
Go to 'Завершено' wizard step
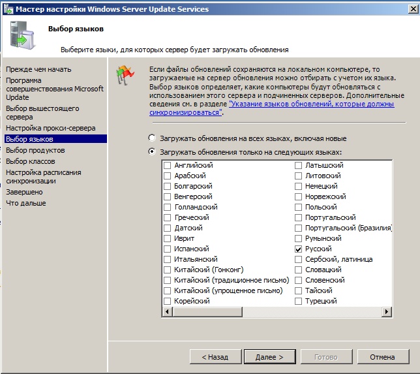point(24,192)
